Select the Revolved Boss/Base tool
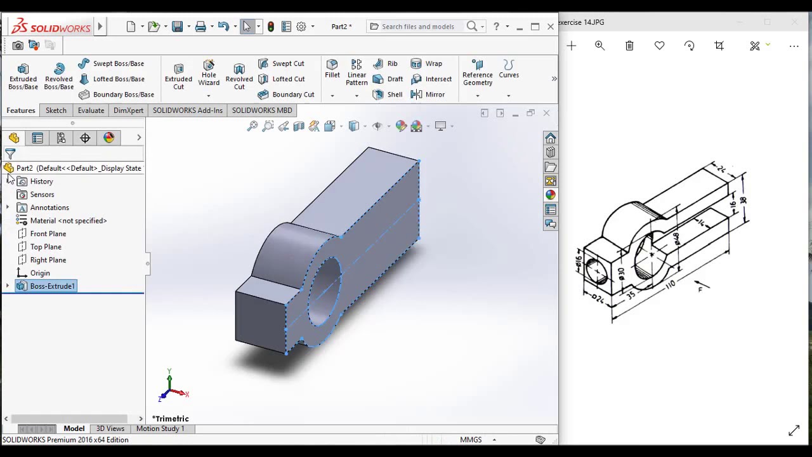 (58, 77)
